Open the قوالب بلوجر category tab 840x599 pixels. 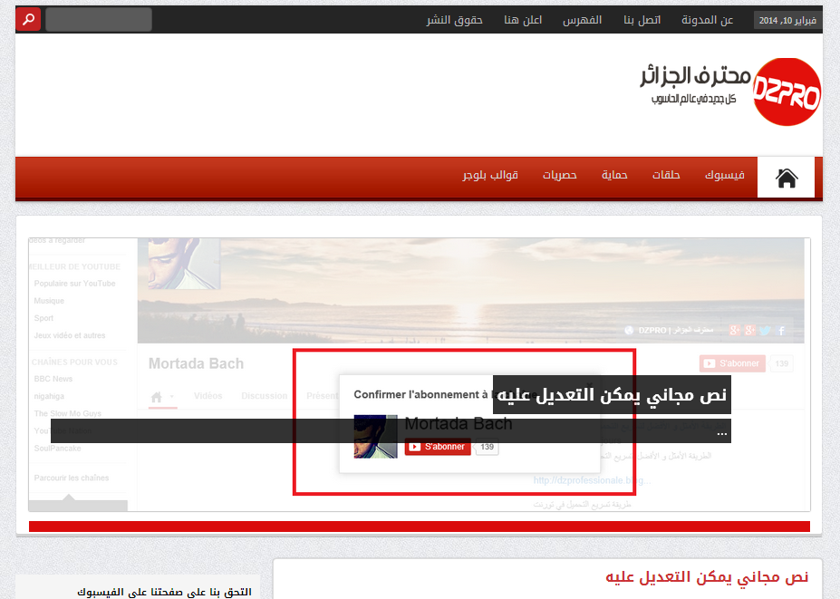490,175
